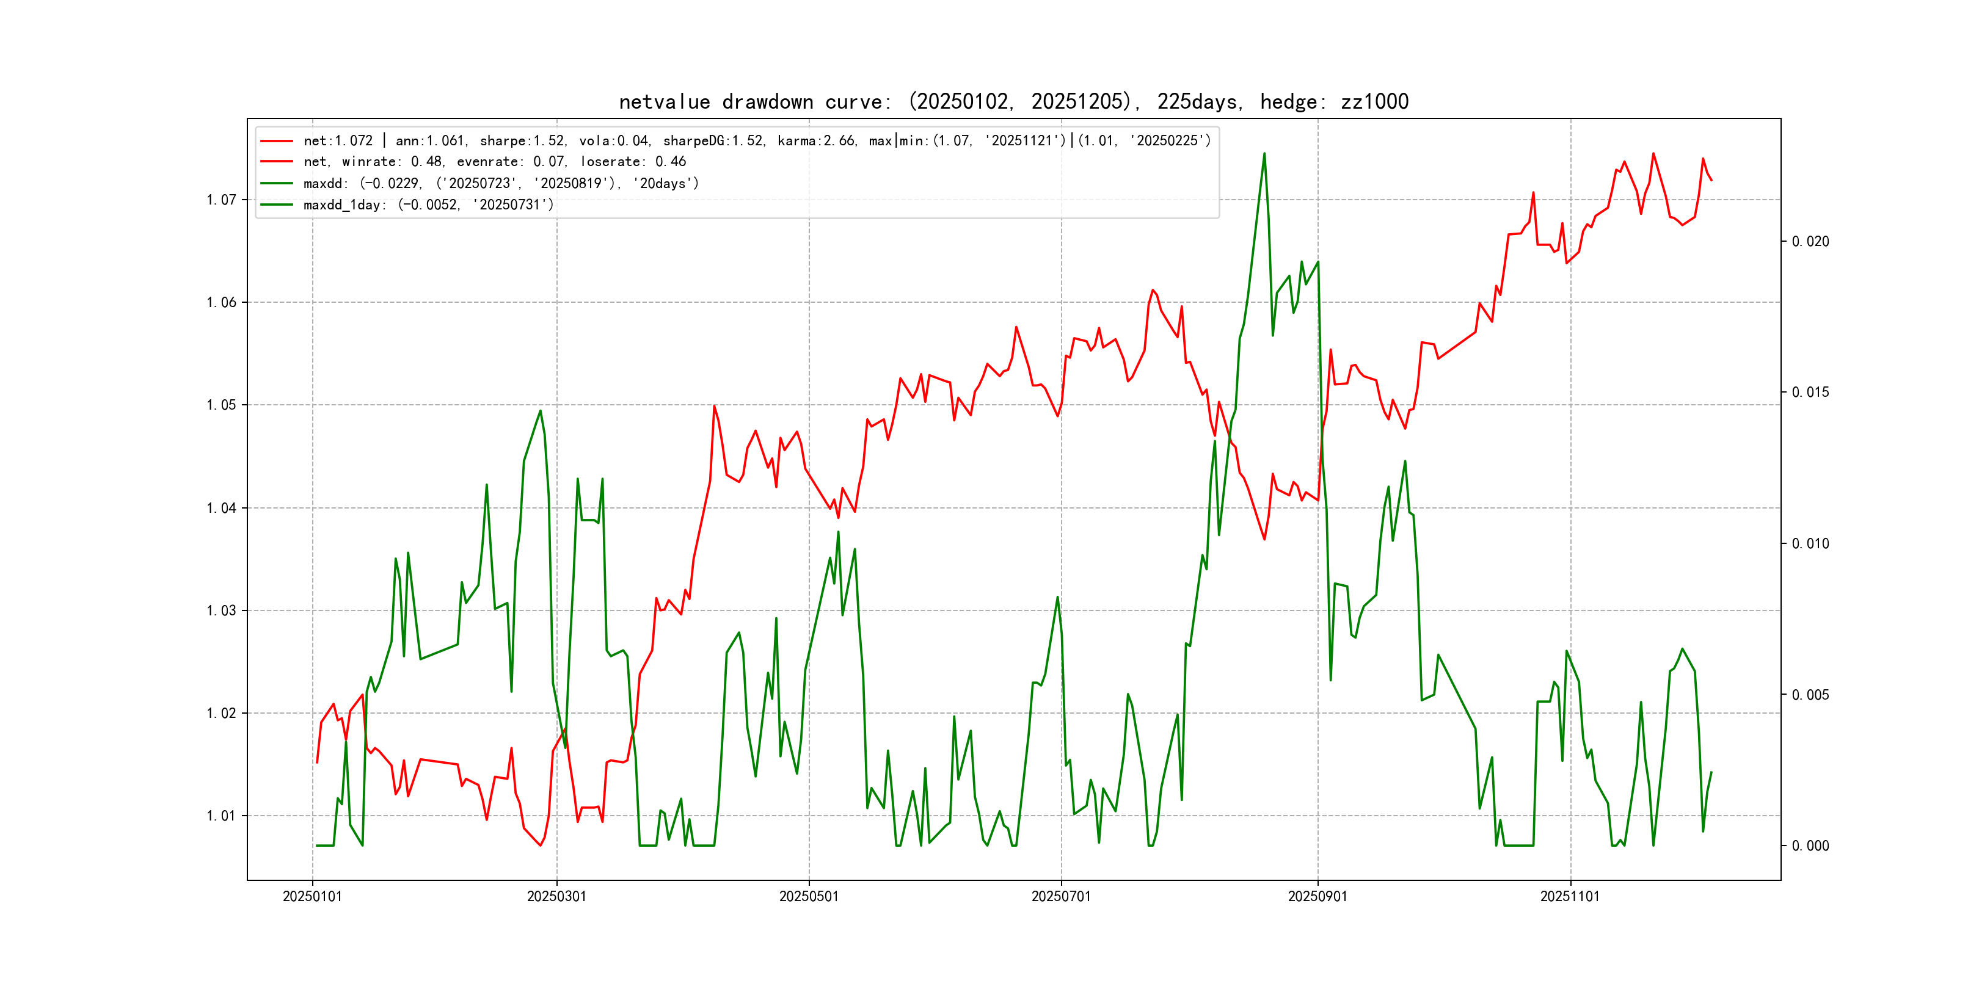Click the 0.020 right axis label

(1810, 242)
